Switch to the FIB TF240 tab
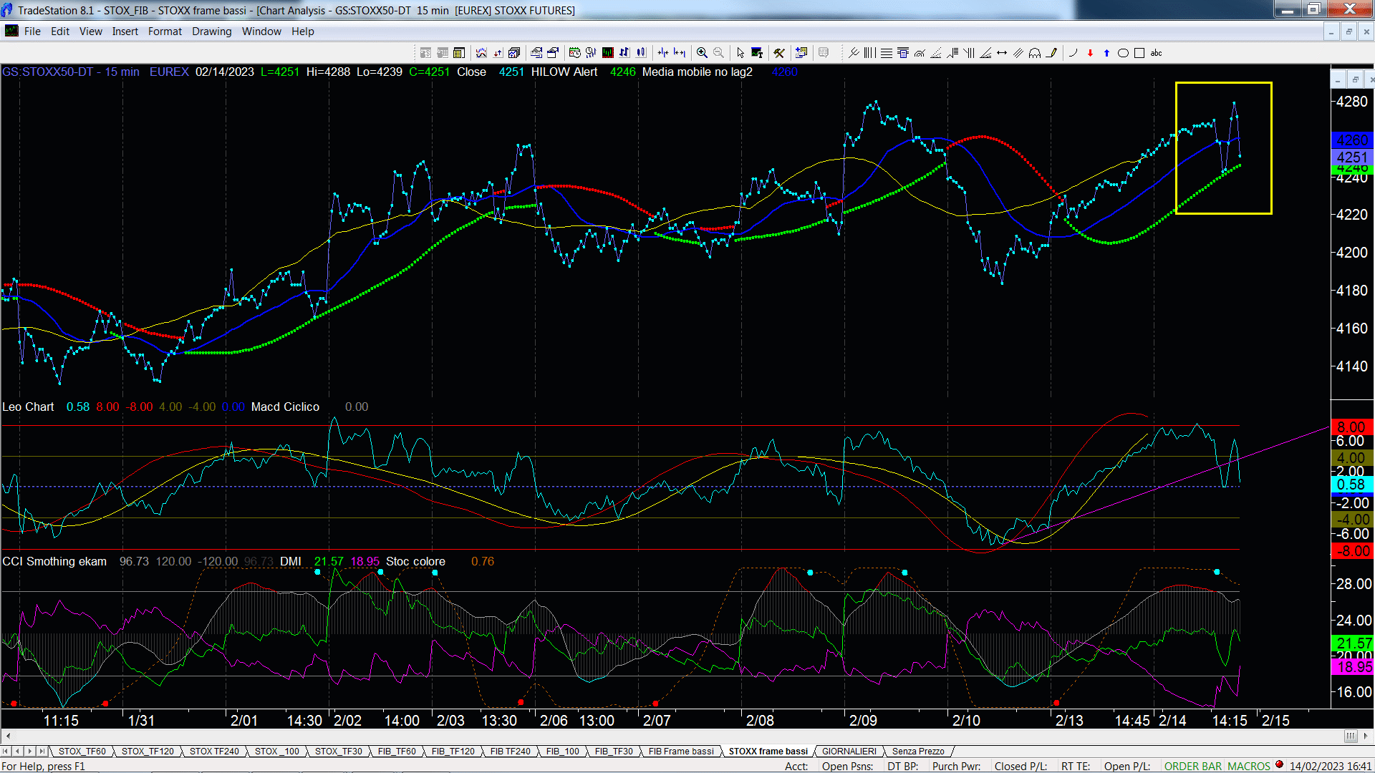 coord(511,752)
